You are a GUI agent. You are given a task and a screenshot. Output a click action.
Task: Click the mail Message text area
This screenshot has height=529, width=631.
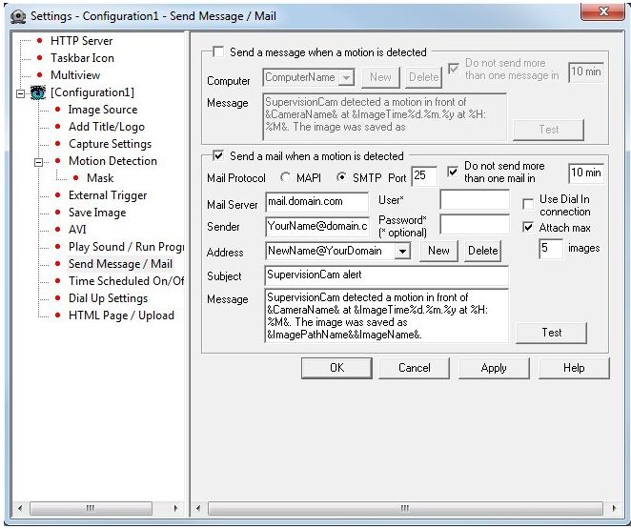(x=386, y=315)
